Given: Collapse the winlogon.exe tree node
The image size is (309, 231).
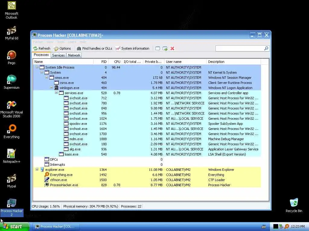Looking at the screenshot, I should pyautogui.click(x=51, y=88).
